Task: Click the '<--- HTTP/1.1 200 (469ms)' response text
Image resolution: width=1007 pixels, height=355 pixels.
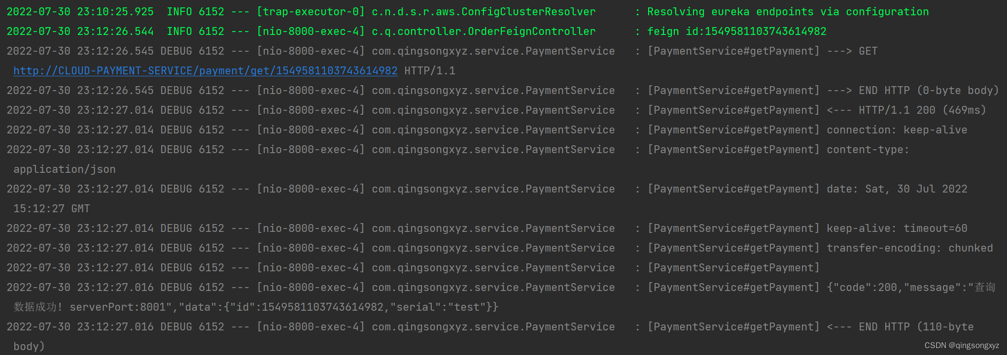Action: tap(906, 110)
